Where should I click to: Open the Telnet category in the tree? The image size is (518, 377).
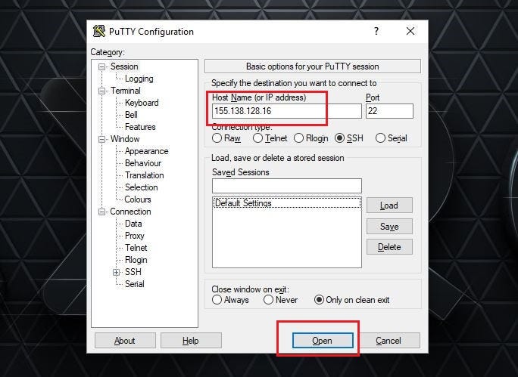pyautogui.click(x=136, y=248)
